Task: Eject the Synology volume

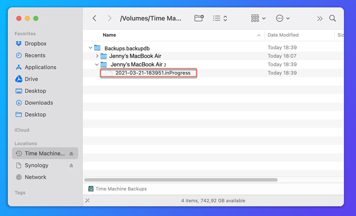Action: tap(71, 165)
